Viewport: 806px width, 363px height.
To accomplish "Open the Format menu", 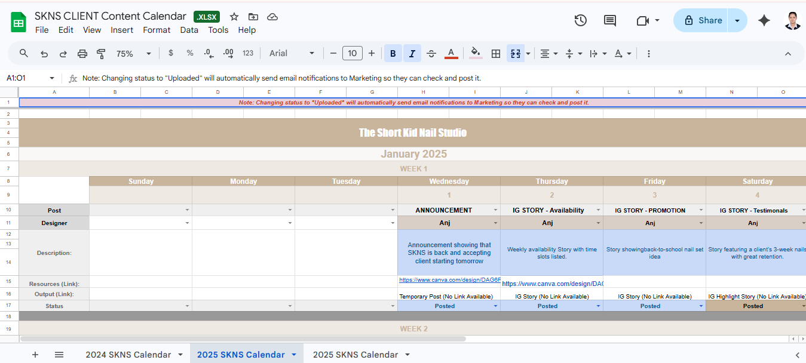I will (157, 30).
